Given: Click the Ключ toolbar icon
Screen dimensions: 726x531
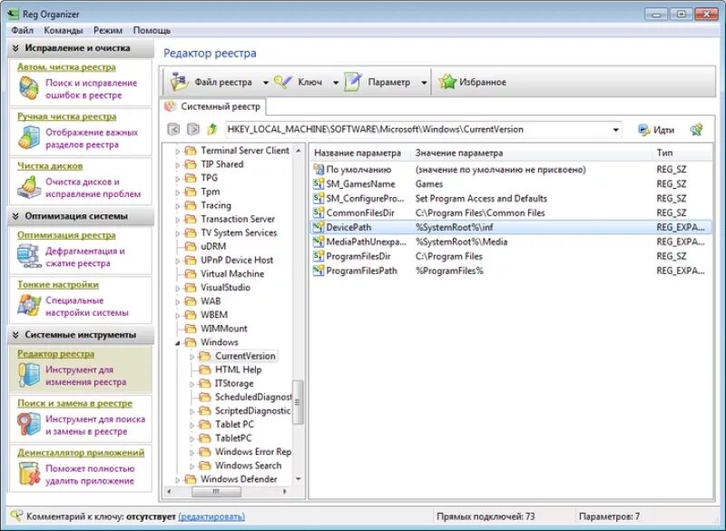Looking at the screenshot, I should click(x=283, y=82).
